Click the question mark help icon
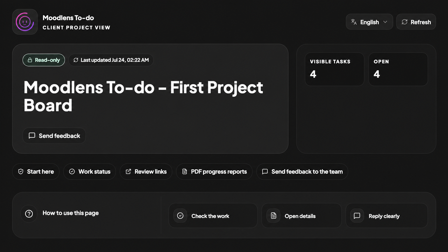This screenshot has height=252, width=448. (x=29, y=214)
